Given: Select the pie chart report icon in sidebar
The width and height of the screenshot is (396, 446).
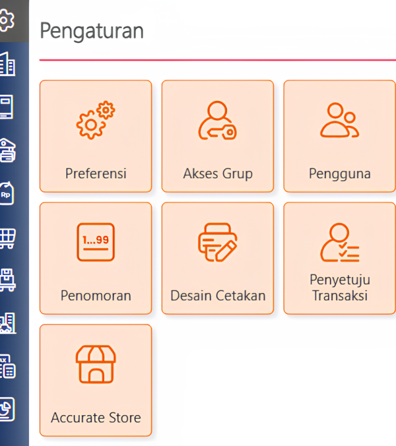Looking at the screenshot, I should click(x=7, y=409).
